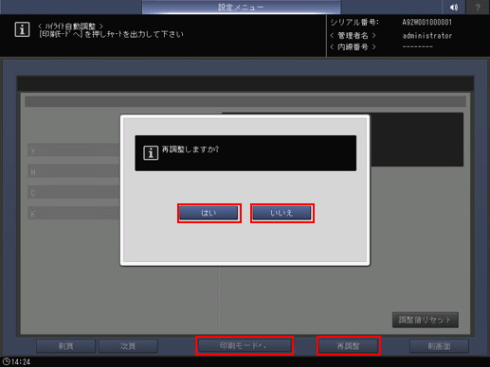Screen dimensions: 490x367
Task: Go to 前頁 previous page
Action: (x=65, y=346)
